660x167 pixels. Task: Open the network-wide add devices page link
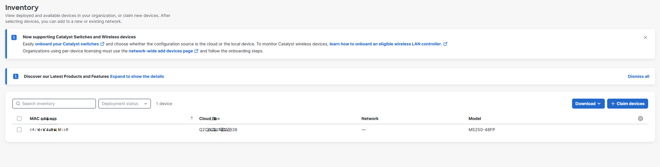pos(160,51)
